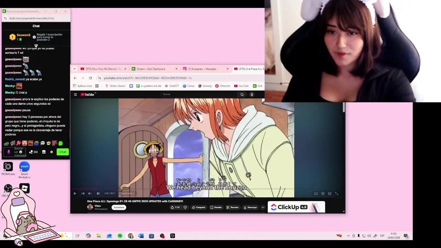This screenshot has width=441, height=248.
Task: Click YouTube search magnifier button
Action: click(242, 94)
